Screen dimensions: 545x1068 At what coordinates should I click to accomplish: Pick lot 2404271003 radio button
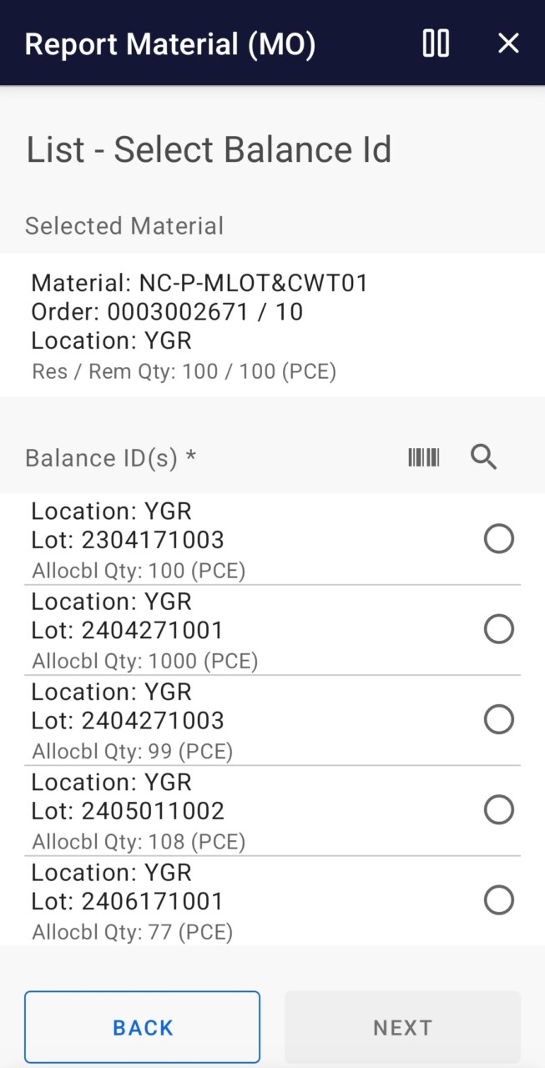click(x=499, y=719)
